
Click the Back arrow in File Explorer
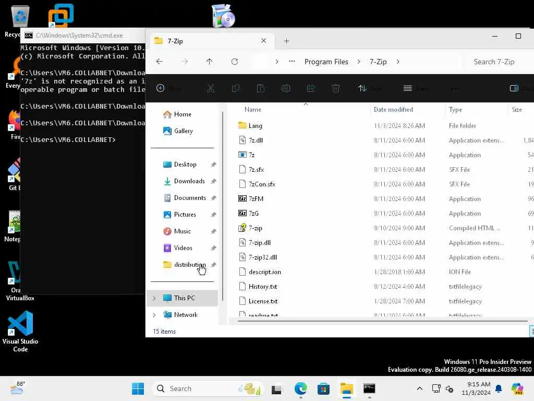[x=160, y=62]
